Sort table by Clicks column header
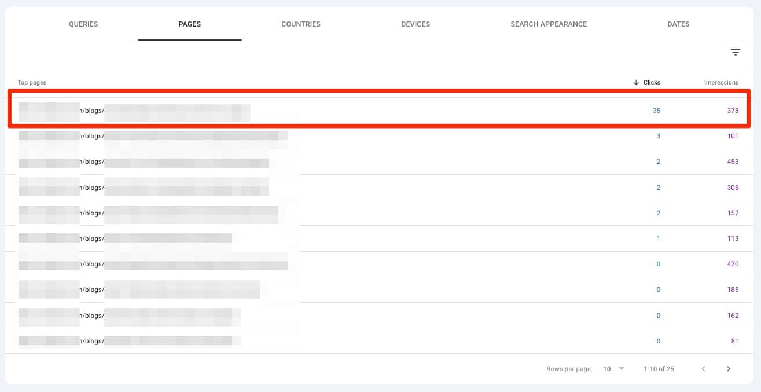Image resolution: width=761 pixels, height=392 pixels. (652, 83)
